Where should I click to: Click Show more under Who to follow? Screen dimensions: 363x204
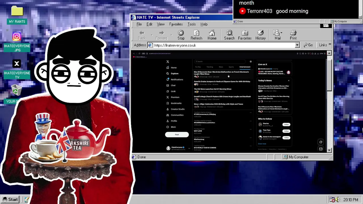262,144
